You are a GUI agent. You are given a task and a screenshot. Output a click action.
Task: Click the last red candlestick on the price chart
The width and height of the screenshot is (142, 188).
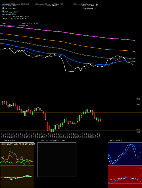[100, 120]
